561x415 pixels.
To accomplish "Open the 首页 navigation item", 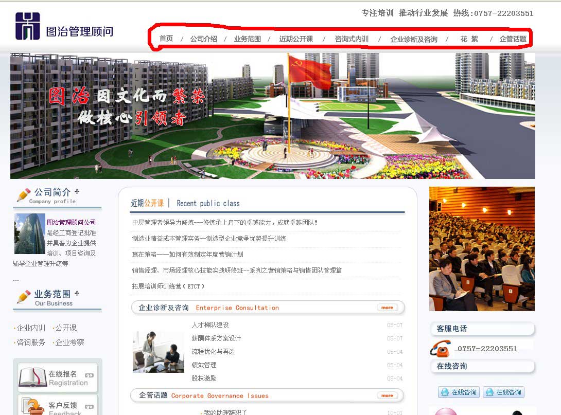I will tap(167, 38).
